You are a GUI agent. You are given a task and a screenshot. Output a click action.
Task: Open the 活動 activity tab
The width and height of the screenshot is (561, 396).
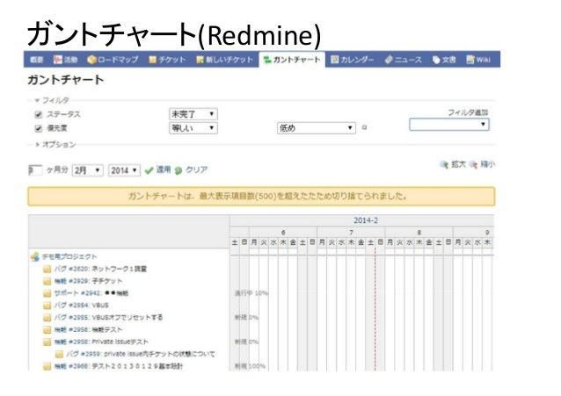(65, 60)
